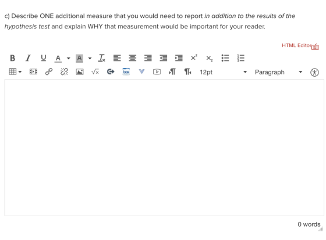Viewport: 326px width, 240px height.
Task: Toggle underline formatting
Action: click(44, 58)
